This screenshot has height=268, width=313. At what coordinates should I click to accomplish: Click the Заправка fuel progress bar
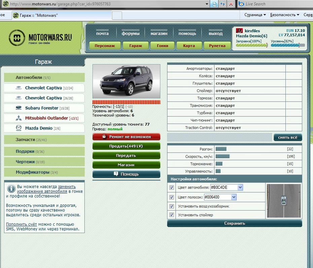pyautogui.click(x=252, y=45)
